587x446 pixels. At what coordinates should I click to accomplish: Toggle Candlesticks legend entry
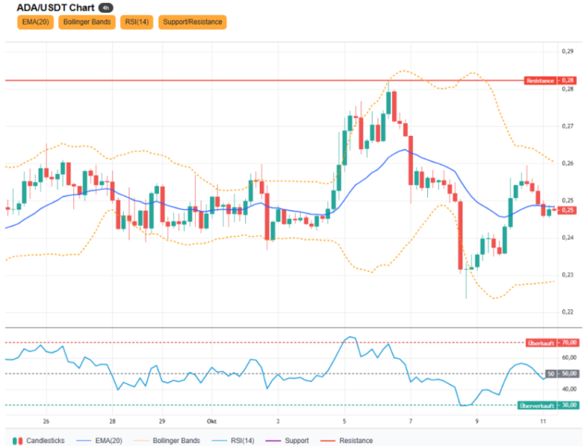[x=38, y=441]
